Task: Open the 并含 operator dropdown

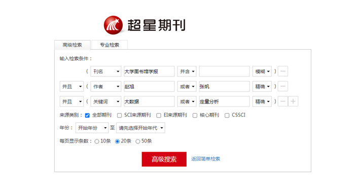Action: pos(187,71)
